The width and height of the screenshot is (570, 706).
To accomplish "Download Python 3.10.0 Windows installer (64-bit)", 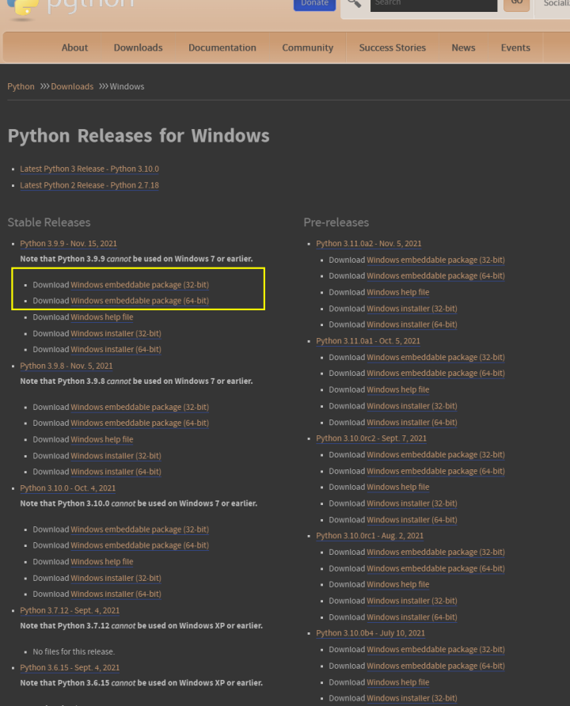I will click(x=116, y=594).
